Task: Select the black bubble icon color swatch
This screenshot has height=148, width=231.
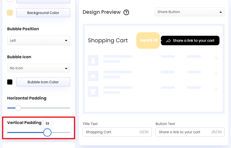Action: click(10, 82)
